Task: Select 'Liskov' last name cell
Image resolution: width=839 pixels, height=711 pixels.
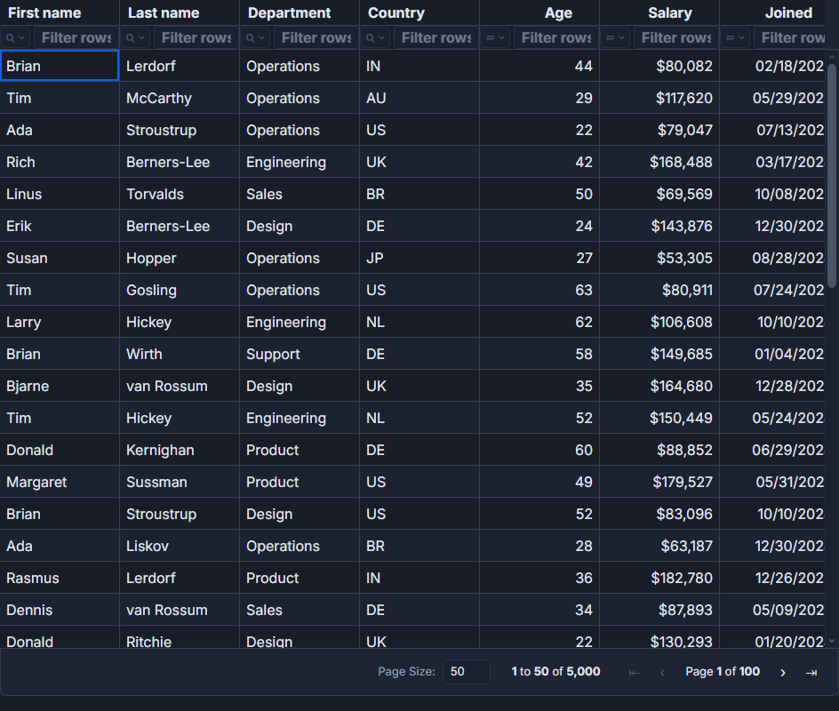Action: pos(180,547)
